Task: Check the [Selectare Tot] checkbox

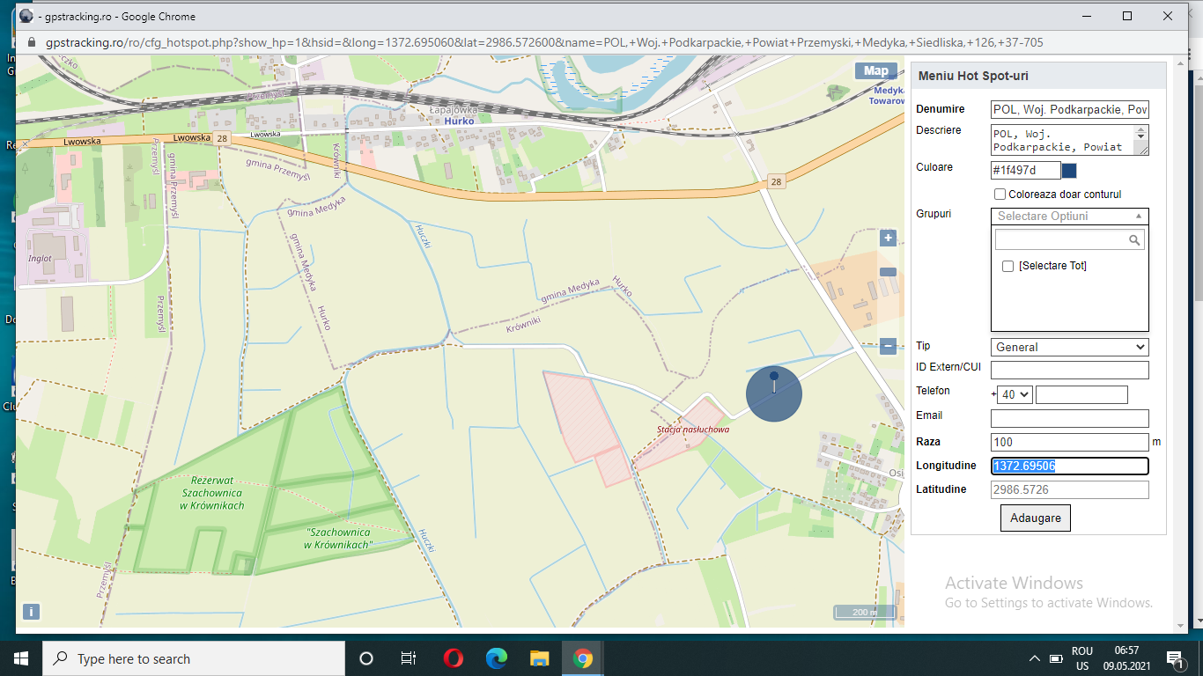Action: coord(1008,266)
